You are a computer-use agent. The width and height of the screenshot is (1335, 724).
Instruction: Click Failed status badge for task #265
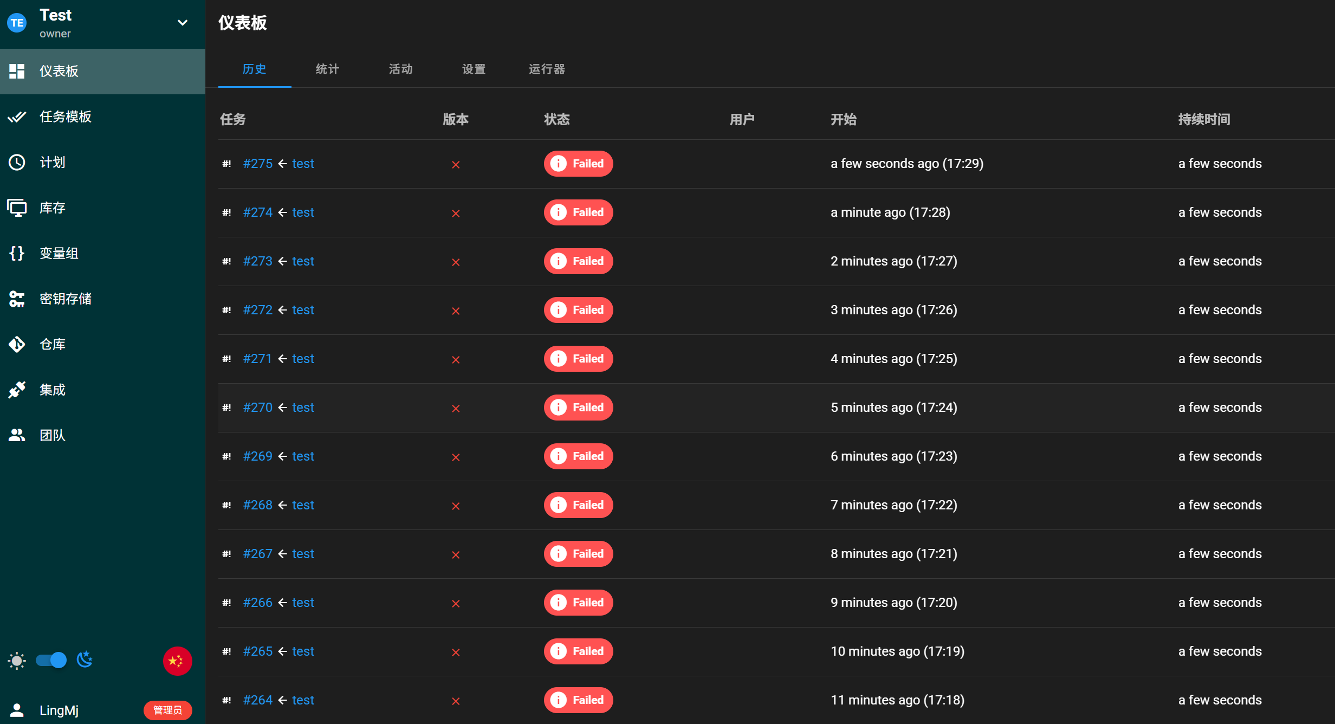578,651
